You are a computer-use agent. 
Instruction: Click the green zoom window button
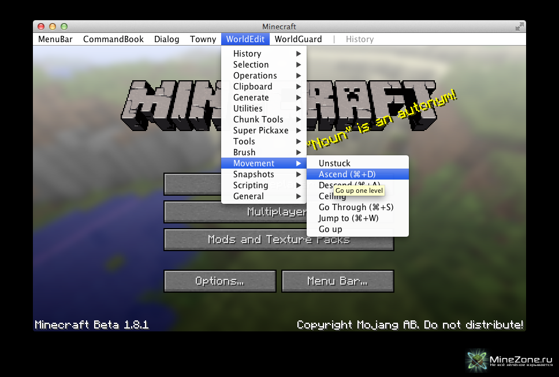click(x=64, y=27)
